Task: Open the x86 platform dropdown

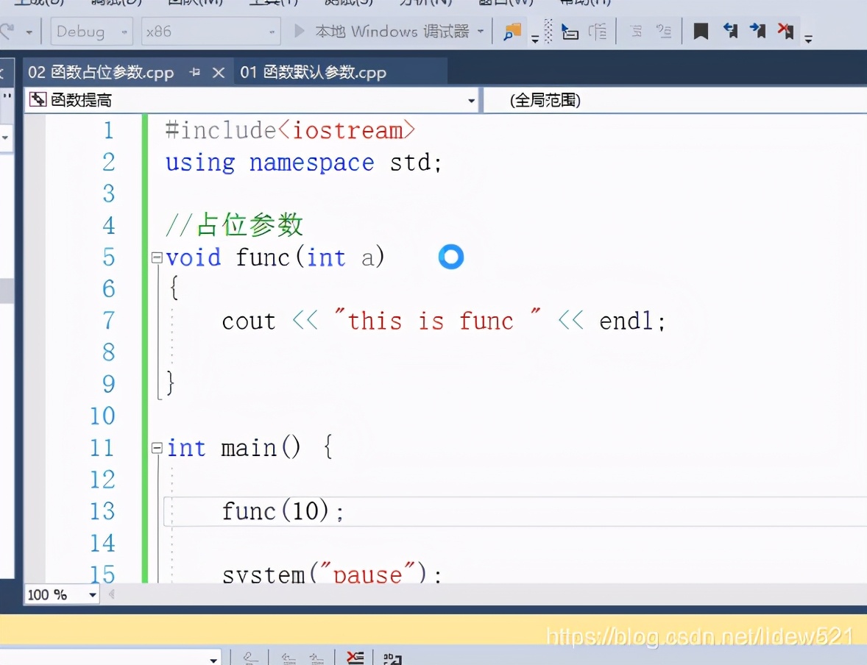Action: pyautogui.click(x=272, y=31)
